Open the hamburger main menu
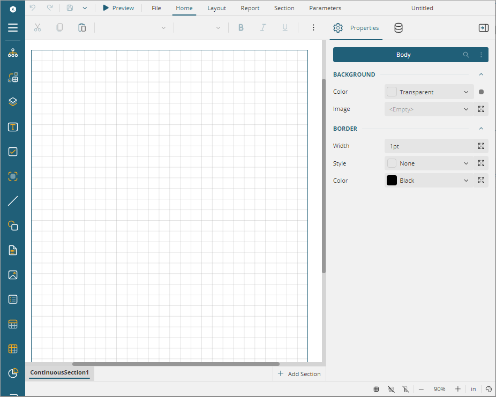Viewport: 496px width, 397px height. click(13, 28)
